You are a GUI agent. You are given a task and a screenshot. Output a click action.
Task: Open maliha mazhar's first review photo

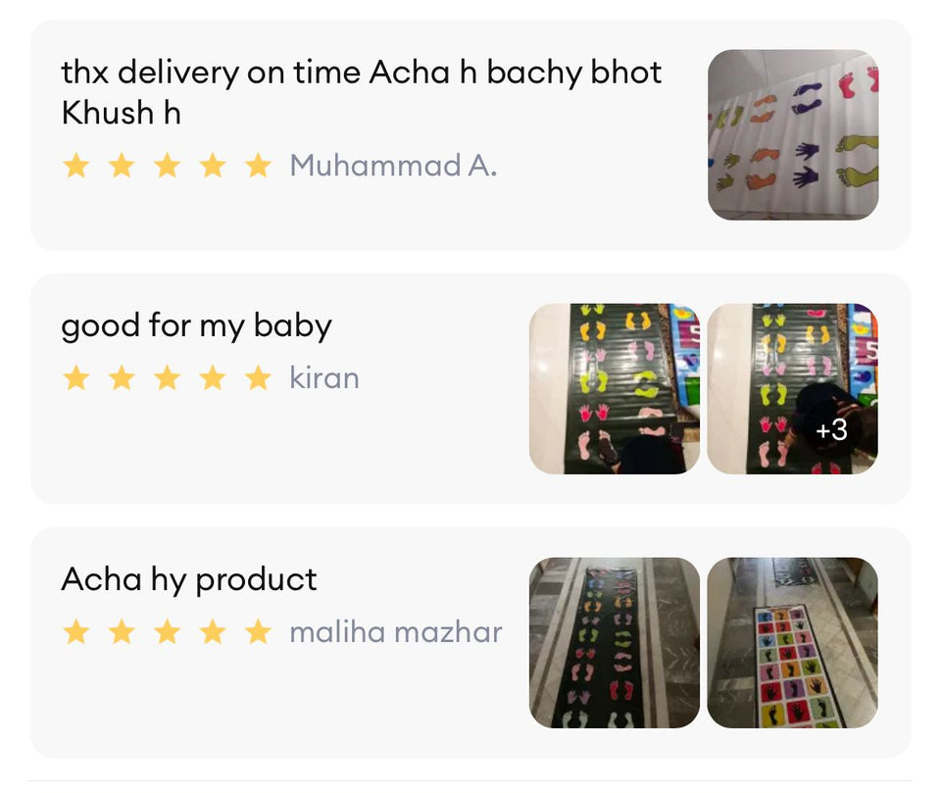coord(615,643)
